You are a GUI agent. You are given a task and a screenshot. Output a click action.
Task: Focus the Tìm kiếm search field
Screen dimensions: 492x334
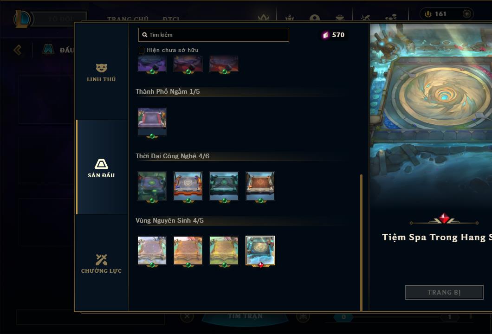(x=214, y=35)
